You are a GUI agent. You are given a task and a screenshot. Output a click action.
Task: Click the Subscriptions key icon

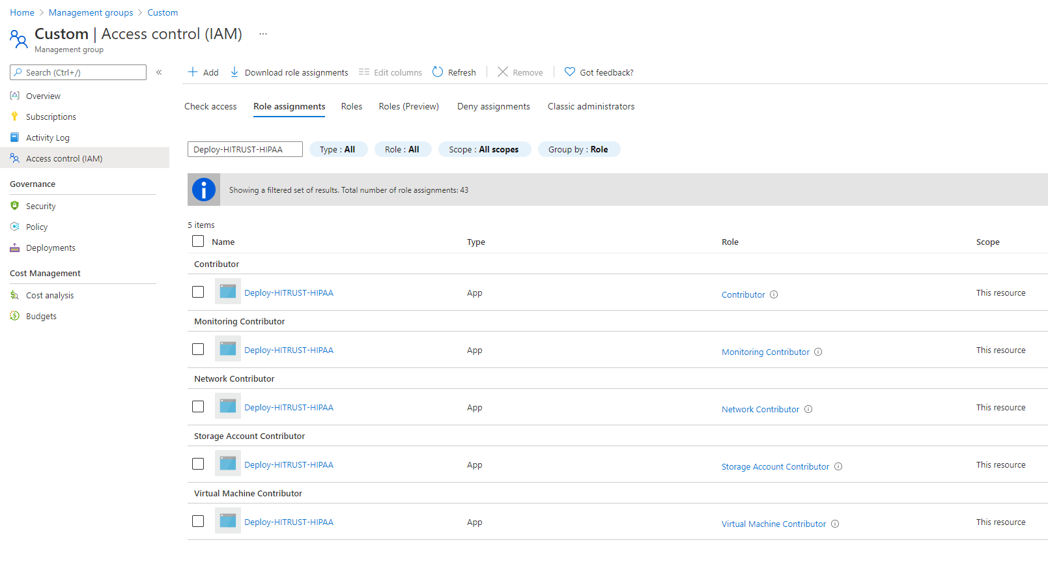[15, 117]
